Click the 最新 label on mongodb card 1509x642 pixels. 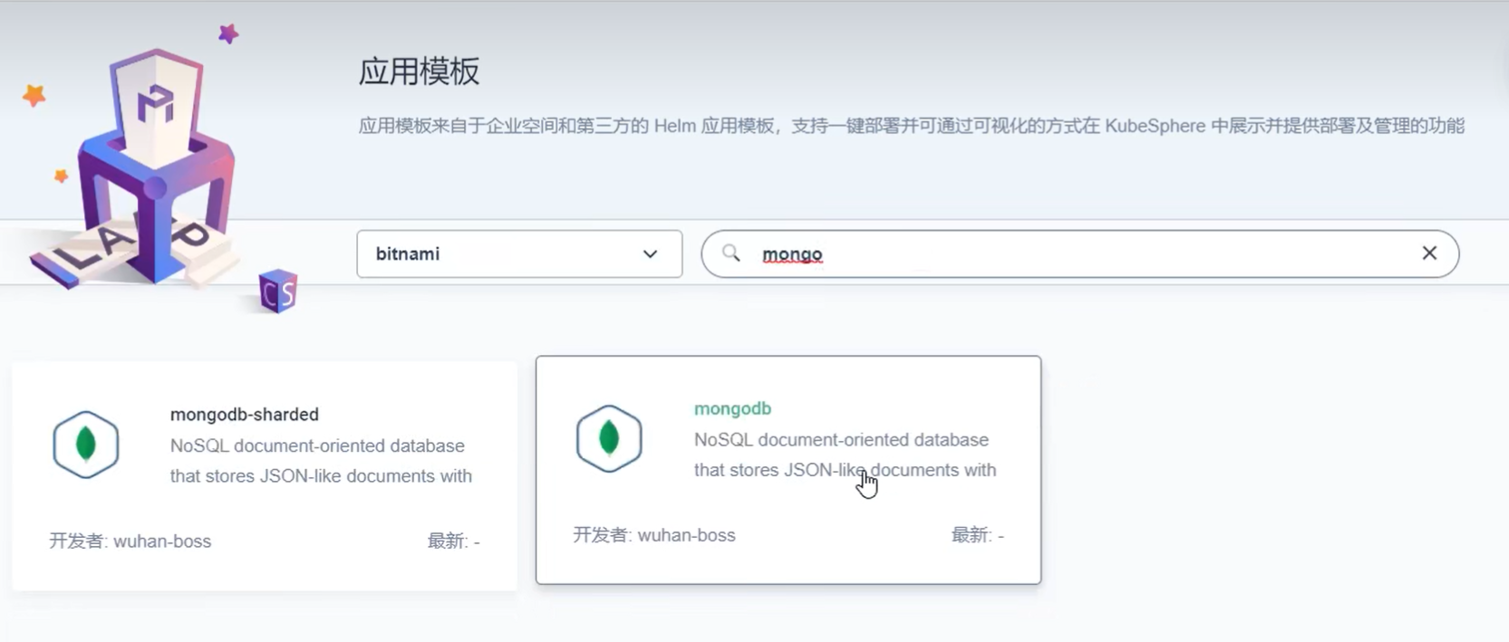[x=977, y=535]
